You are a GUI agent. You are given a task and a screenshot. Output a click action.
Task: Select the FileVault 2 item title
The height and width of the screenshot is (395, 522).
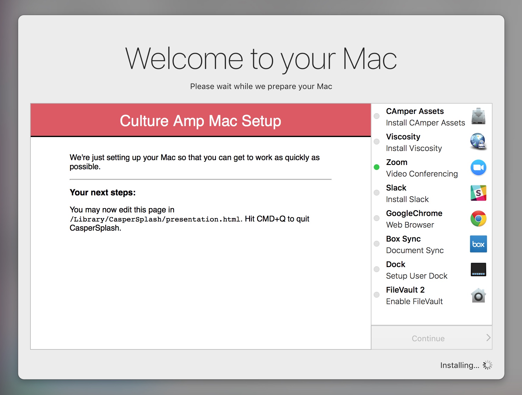[405, 290]
